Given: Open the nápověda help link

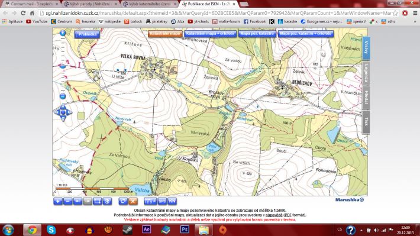Looking at the screenshot, I should 274,215.
